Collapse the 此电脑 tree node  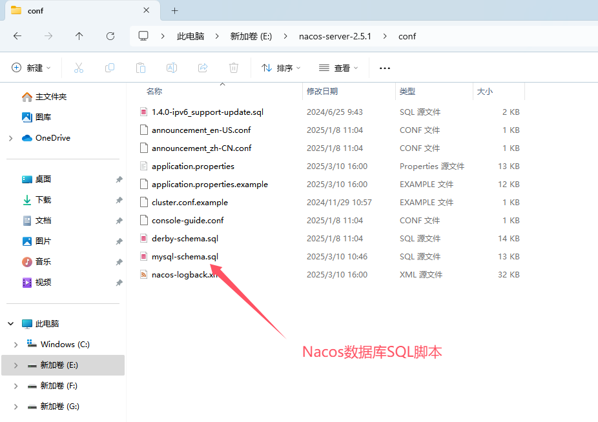click(x=11, y=324)
